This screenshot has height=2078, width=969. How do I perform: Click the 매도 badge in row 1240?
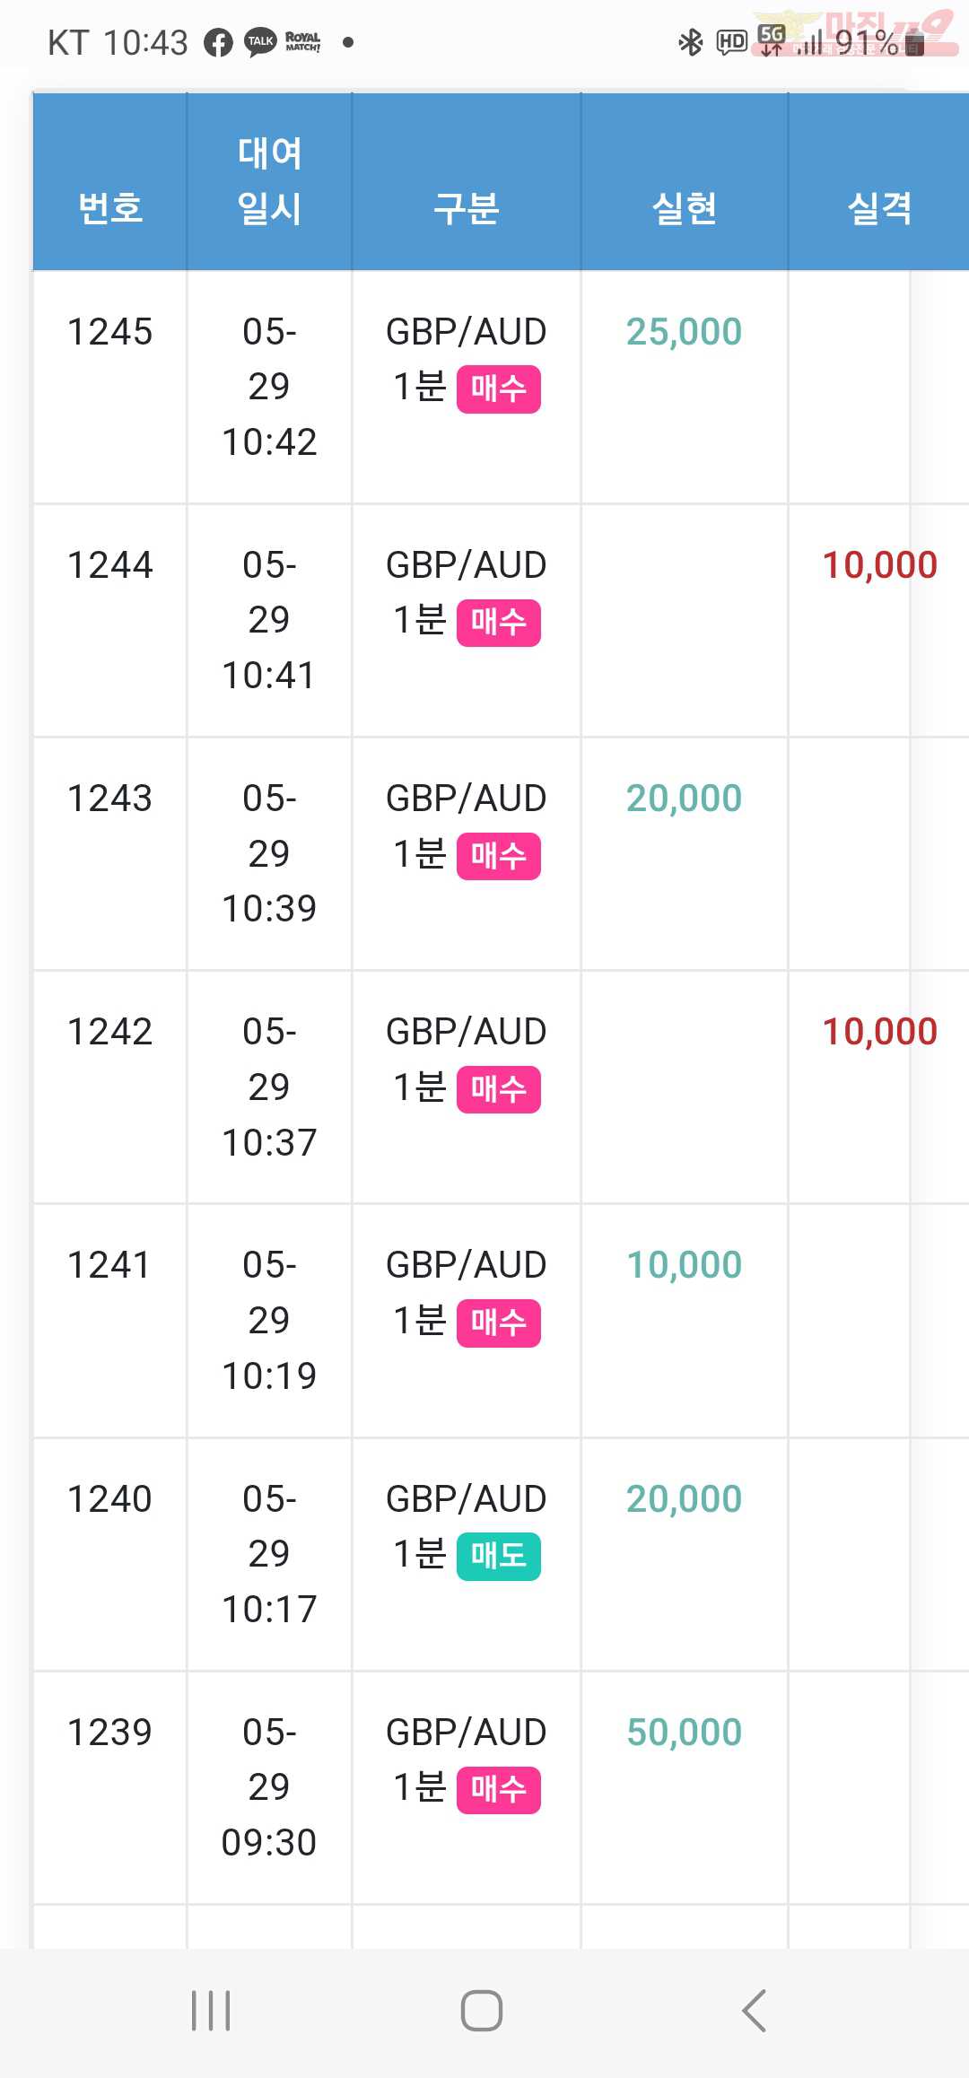pos(499,1557)
